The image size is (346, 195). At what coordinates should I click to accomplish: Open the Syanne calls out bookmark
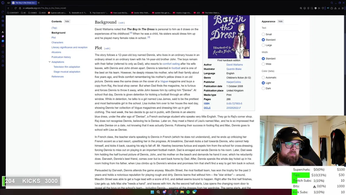point(57,13)
